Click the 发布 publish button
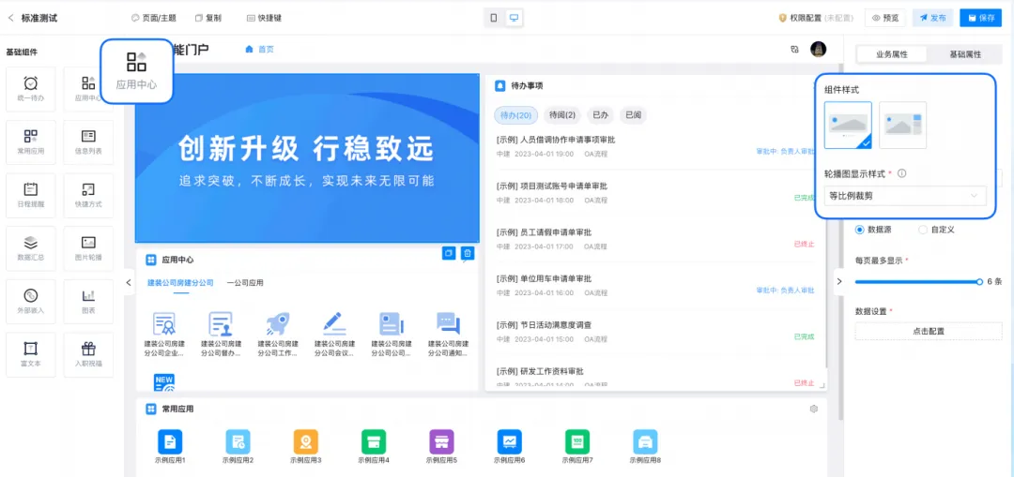This screenshot has height=477, width=1014. coord(933,18)
